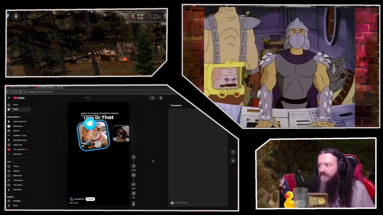This screenshot has width=383, height=215.
Task: Open Shorts in the YouTube sidebar
Action: [19, 109]
